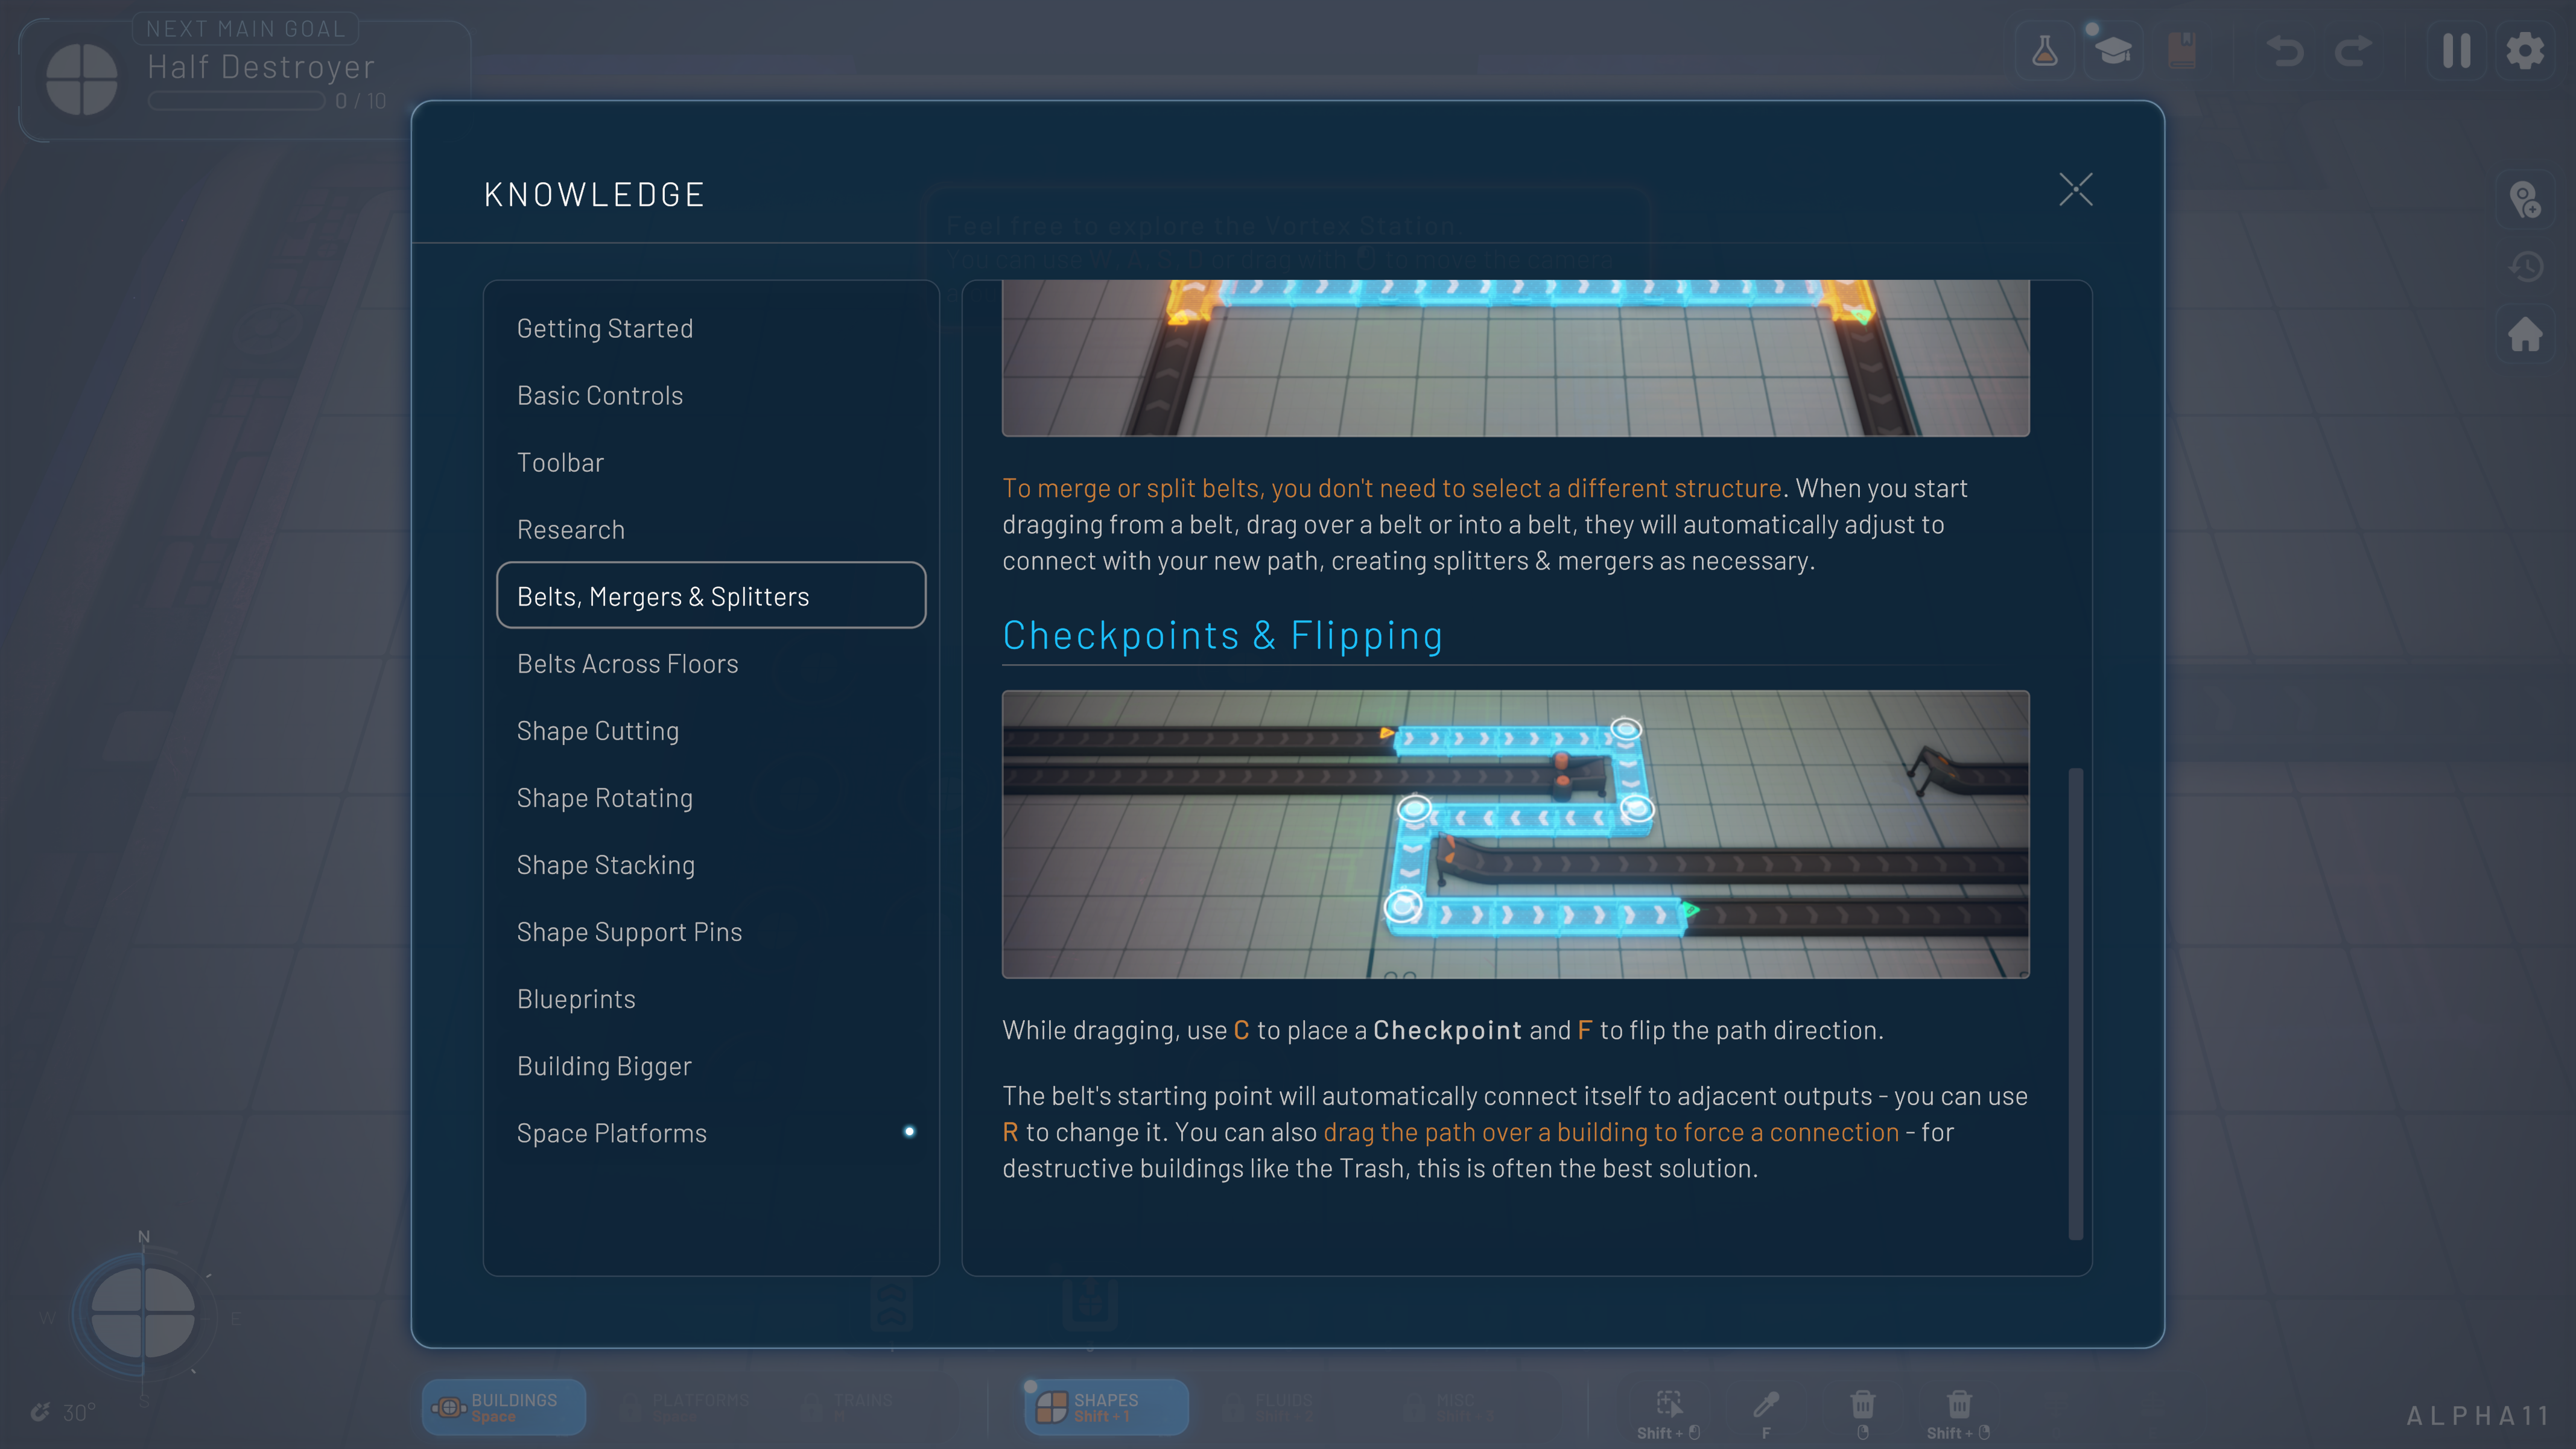The width and height of the screenshot is (2576, 1449).
Task: Click the Checkpoints & Flipping tutorial image
Action: pyautogui.click(x=1515, y=834)
